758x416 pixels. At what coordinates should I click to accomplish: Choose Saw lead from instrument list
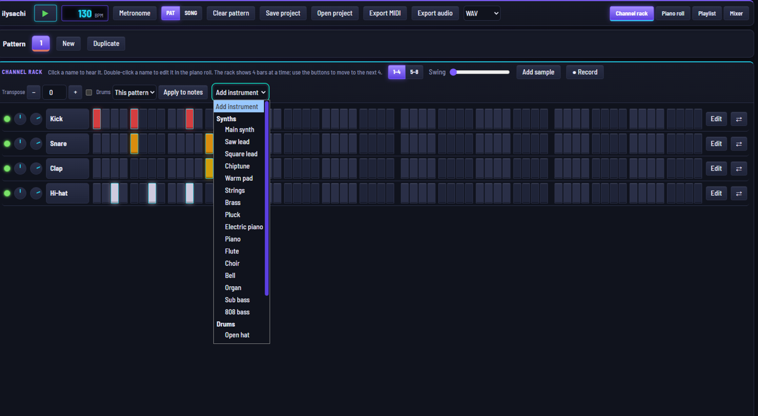239,142
